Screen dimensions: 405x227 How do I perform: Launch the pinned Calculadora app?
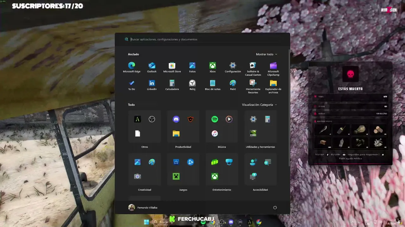click(172, 85)
